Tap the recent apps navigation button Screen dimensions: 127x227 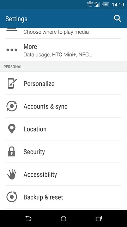(99, 218)
